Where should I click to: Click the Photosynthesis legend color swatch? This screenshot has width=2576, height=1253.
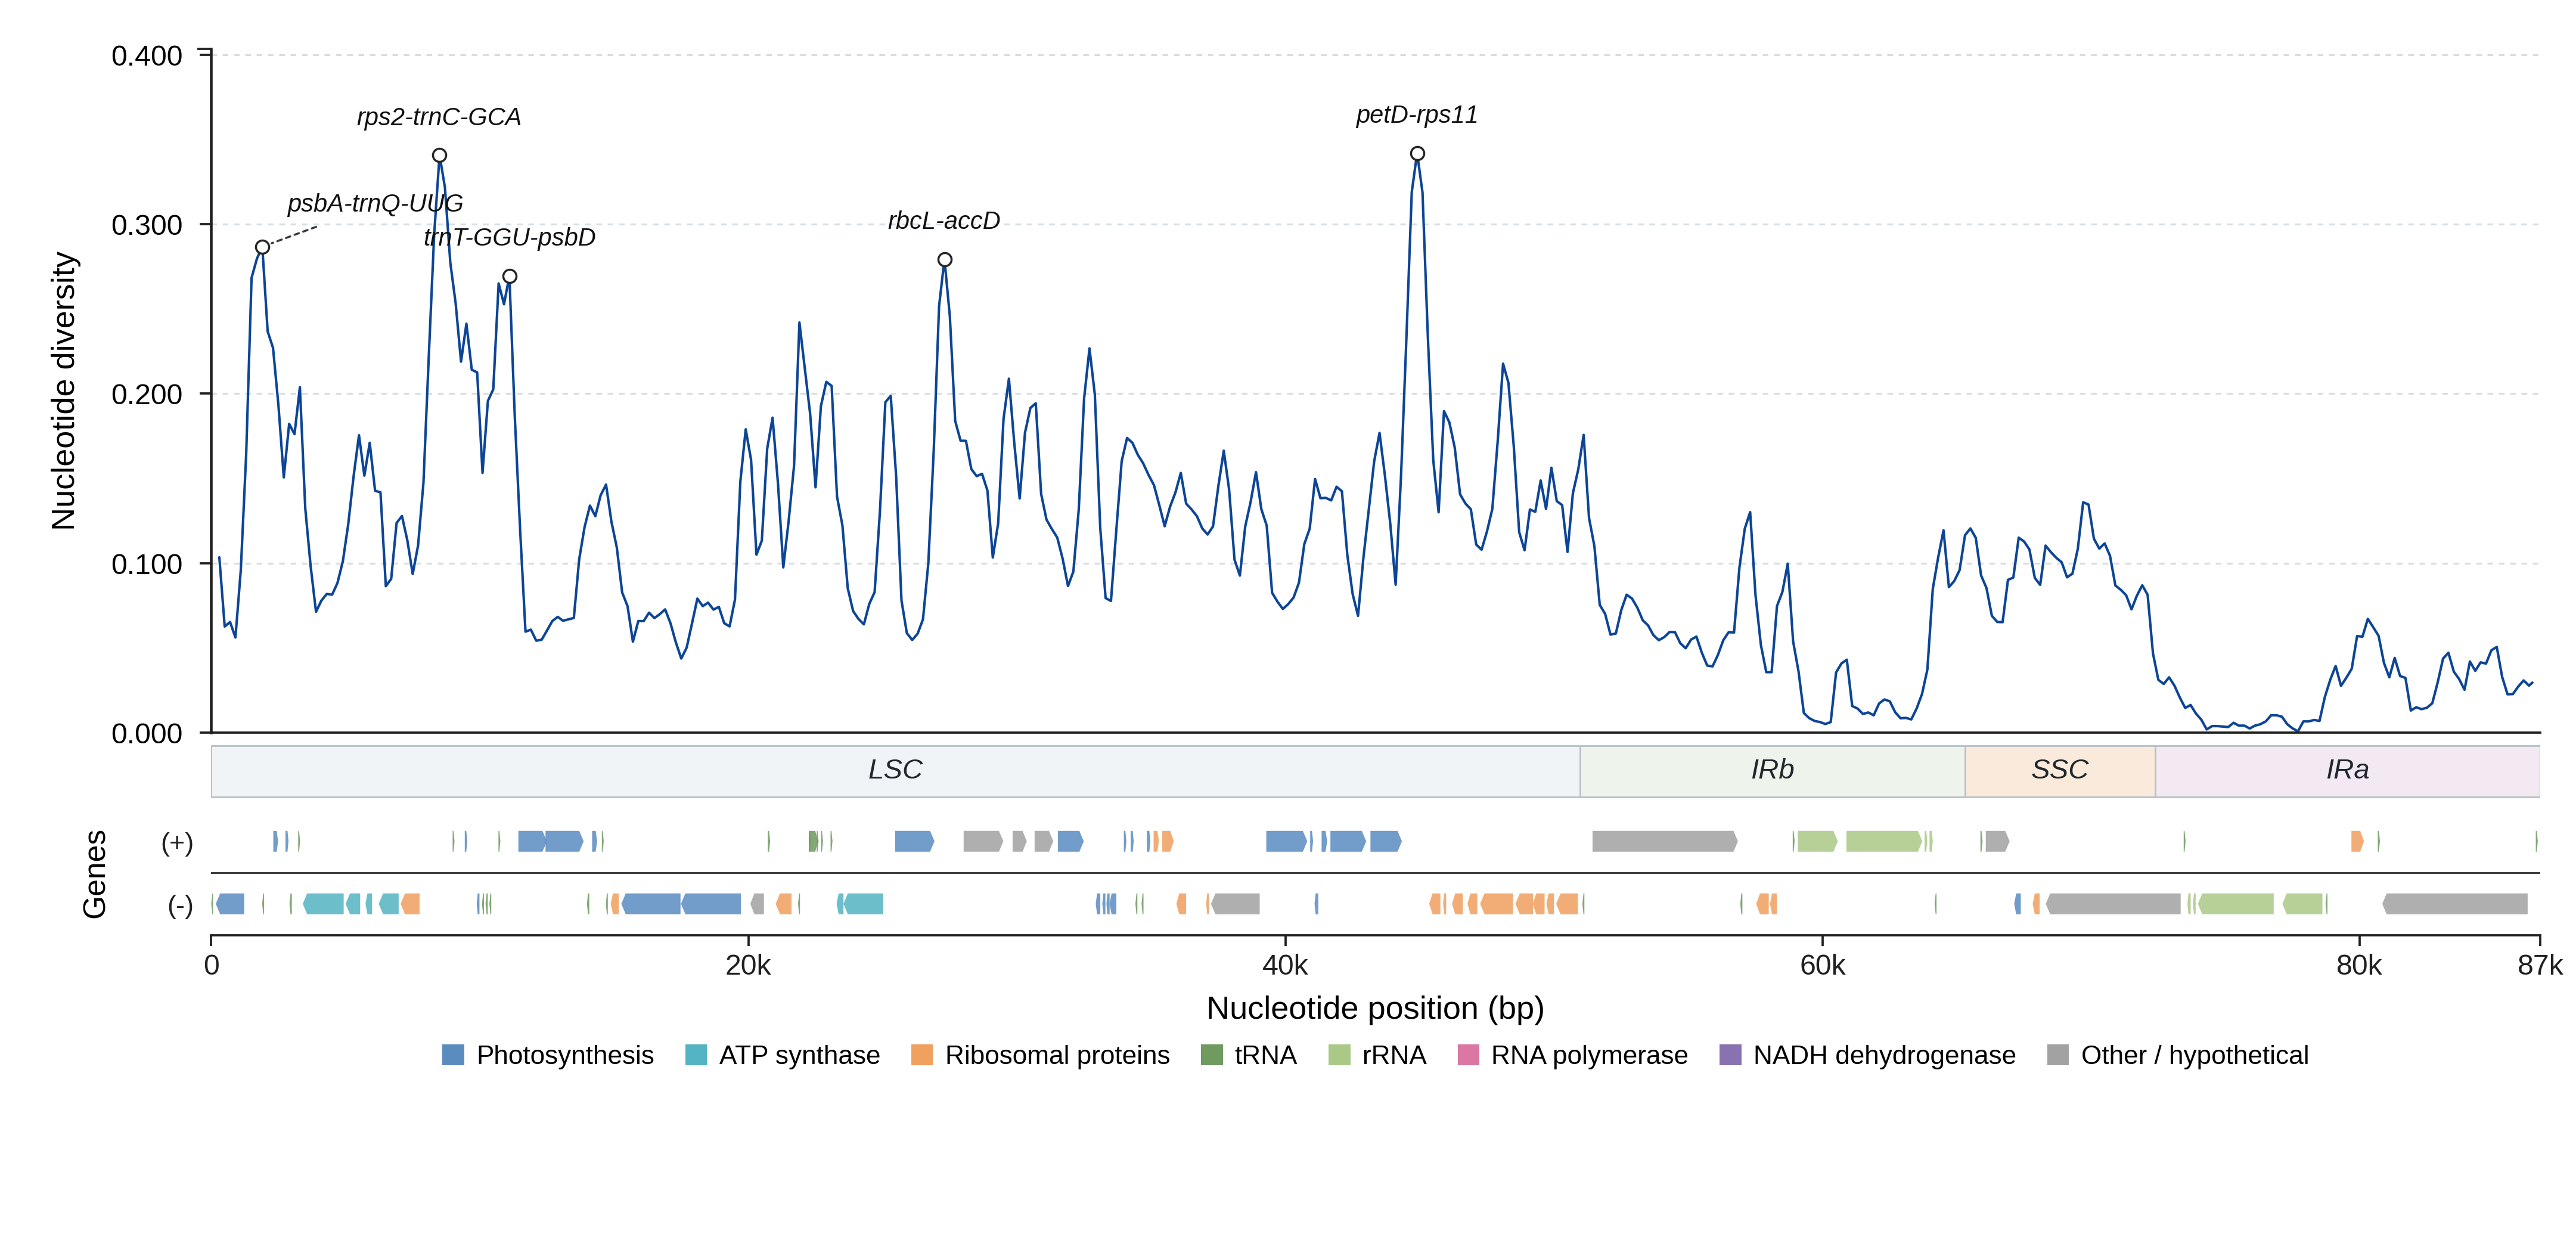453,1055
